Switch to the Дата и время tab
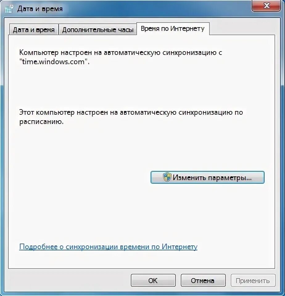 34,30
